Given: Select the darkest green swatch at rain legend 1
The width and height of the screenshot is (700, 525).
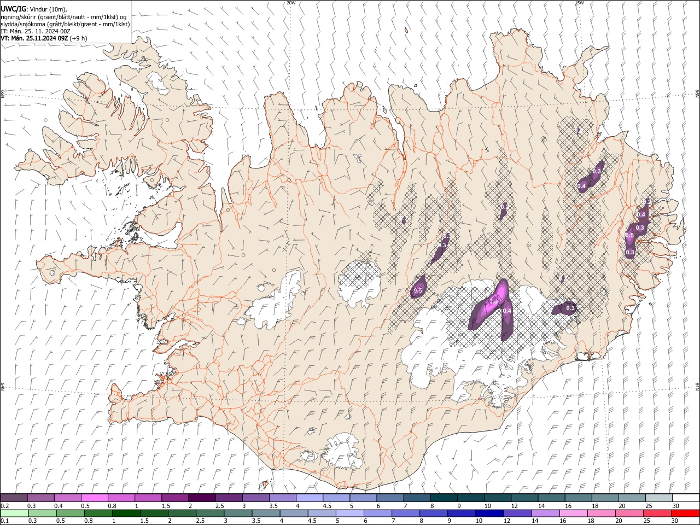Looking at the screenshot, I should (x=126, y=513).
